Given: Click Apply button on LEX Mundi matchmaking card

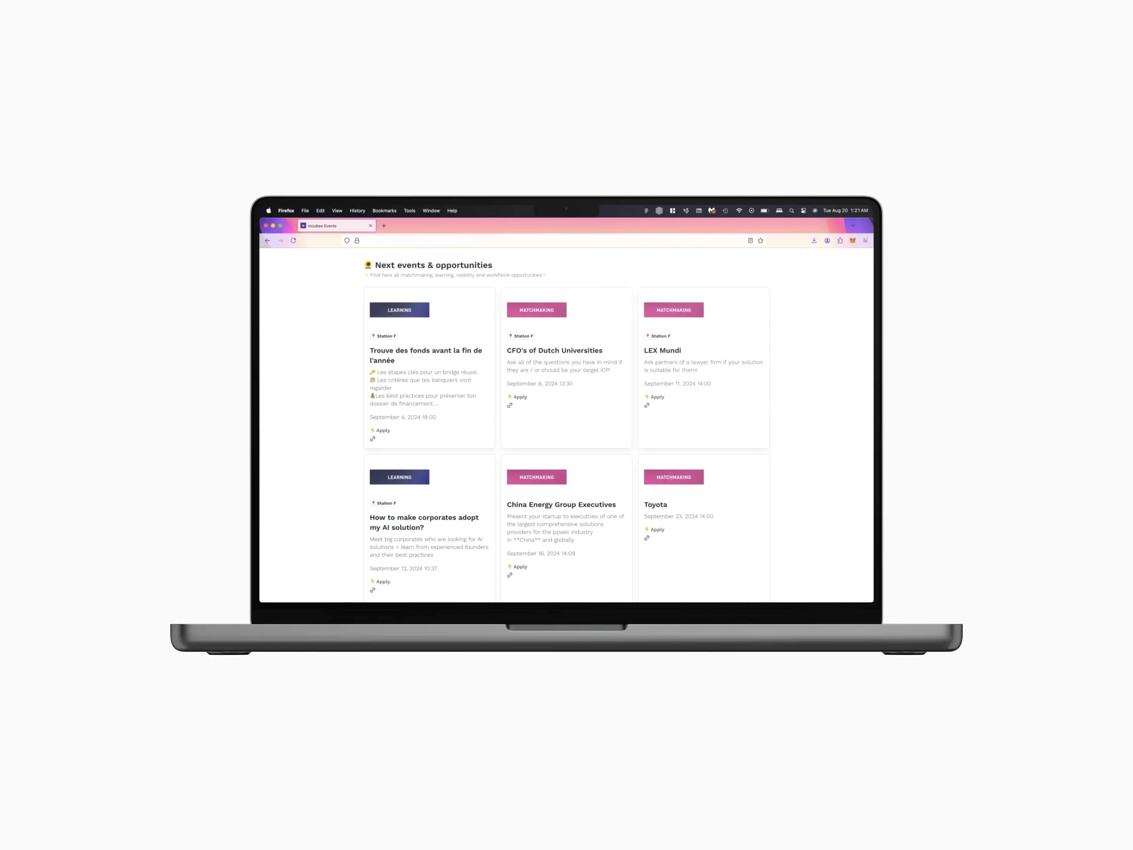Looking at the screenshot, I should 657,396.
